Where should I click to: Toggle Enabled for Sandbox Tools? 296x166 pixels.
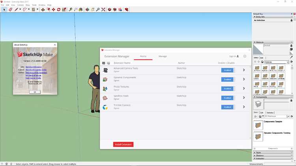(227, 98)
